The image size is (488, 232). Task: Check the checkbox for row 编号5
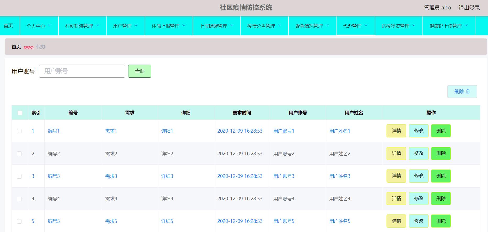[x=19, y=221]
